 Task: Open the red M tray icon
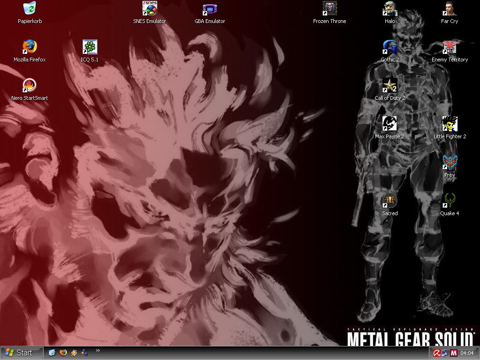tap(453, 353)
